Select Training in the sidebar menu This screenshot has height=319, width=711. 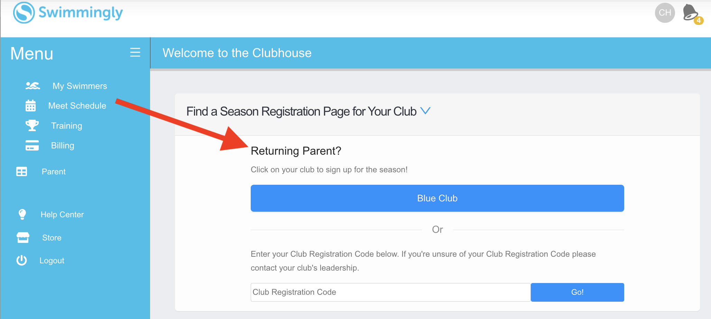[66, 126]
